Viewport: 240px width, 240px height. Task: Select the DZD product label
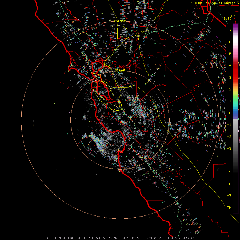point(234,16)
